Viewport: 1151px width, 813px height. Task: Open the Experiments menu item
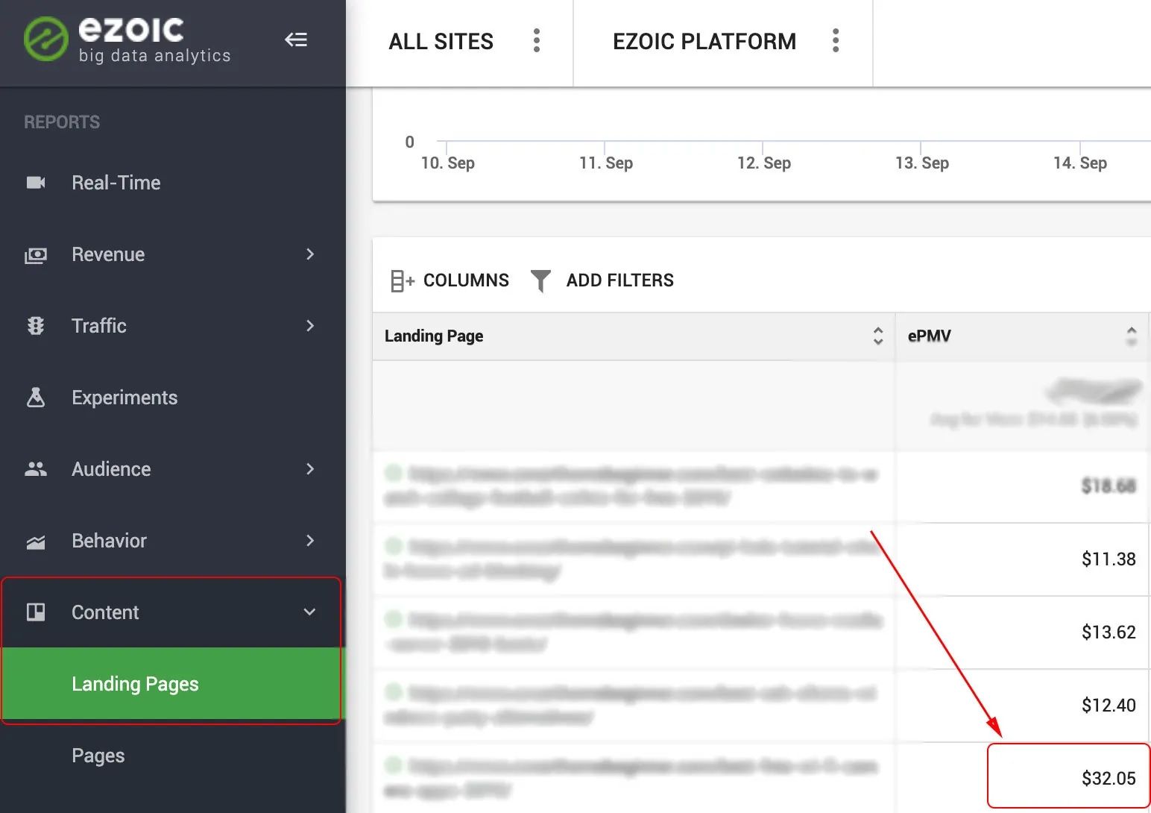(x=171, y=398)
